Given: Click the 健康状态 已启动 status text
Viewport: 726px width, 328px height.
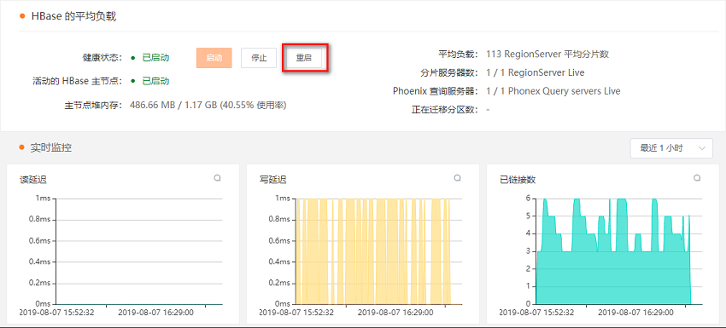Looking at the screenshot, I should tap(155, 58).
